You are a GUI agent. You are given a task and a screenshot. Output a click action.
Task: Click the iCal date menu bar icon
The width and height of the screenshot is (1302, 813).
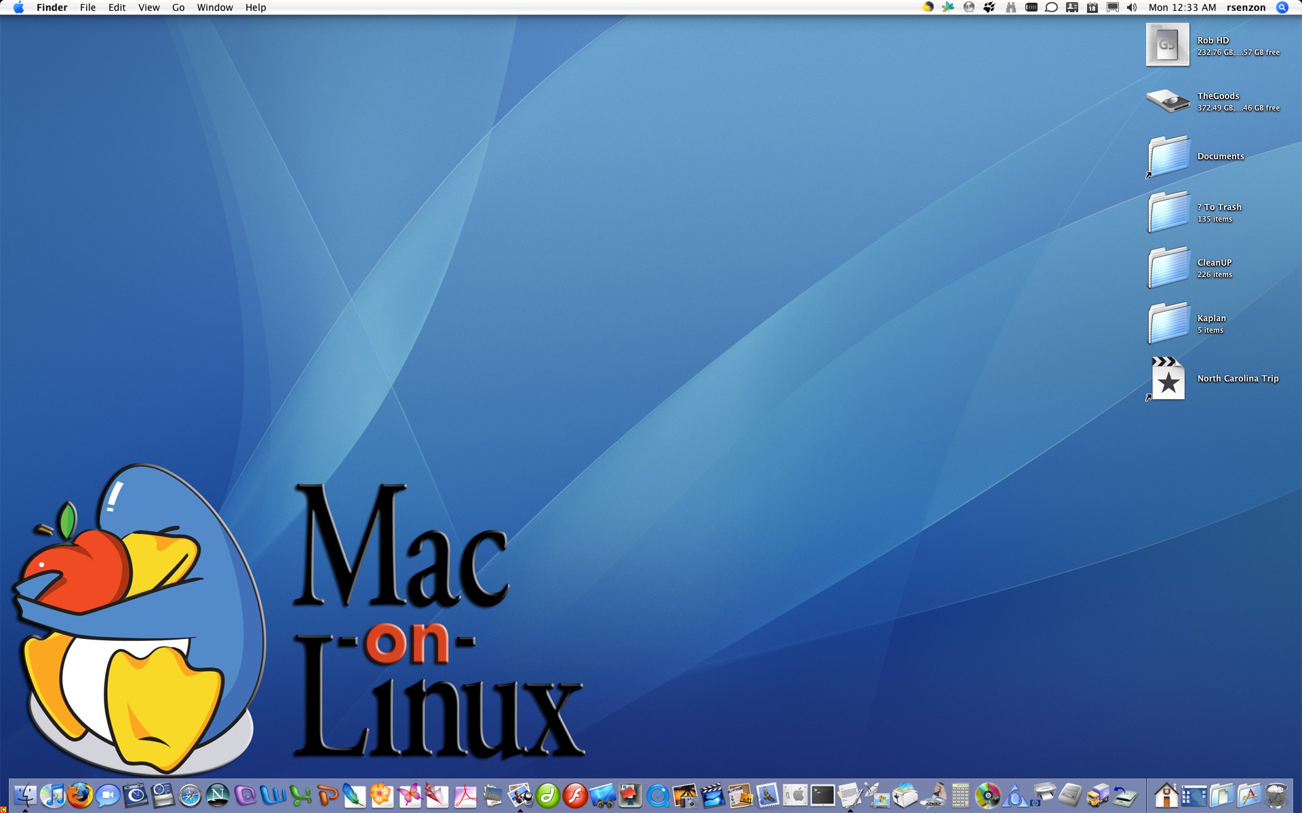(x=1092, y=7)
